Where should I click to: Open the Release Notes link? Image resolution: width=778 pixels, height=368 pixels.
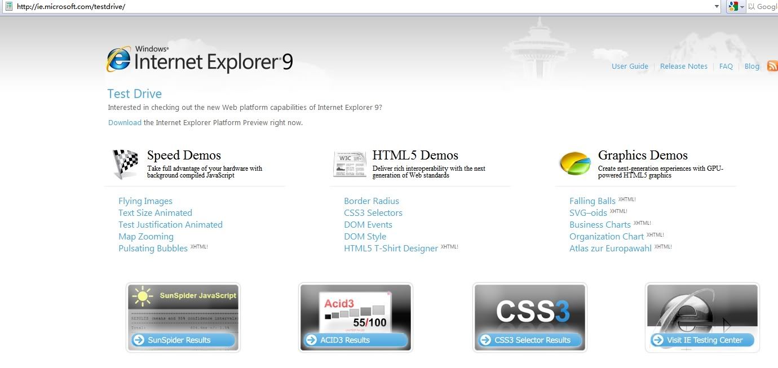[684, 66]
